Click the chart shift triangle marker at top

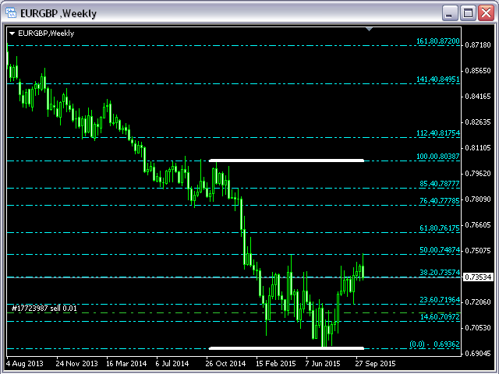pos(370,30)
